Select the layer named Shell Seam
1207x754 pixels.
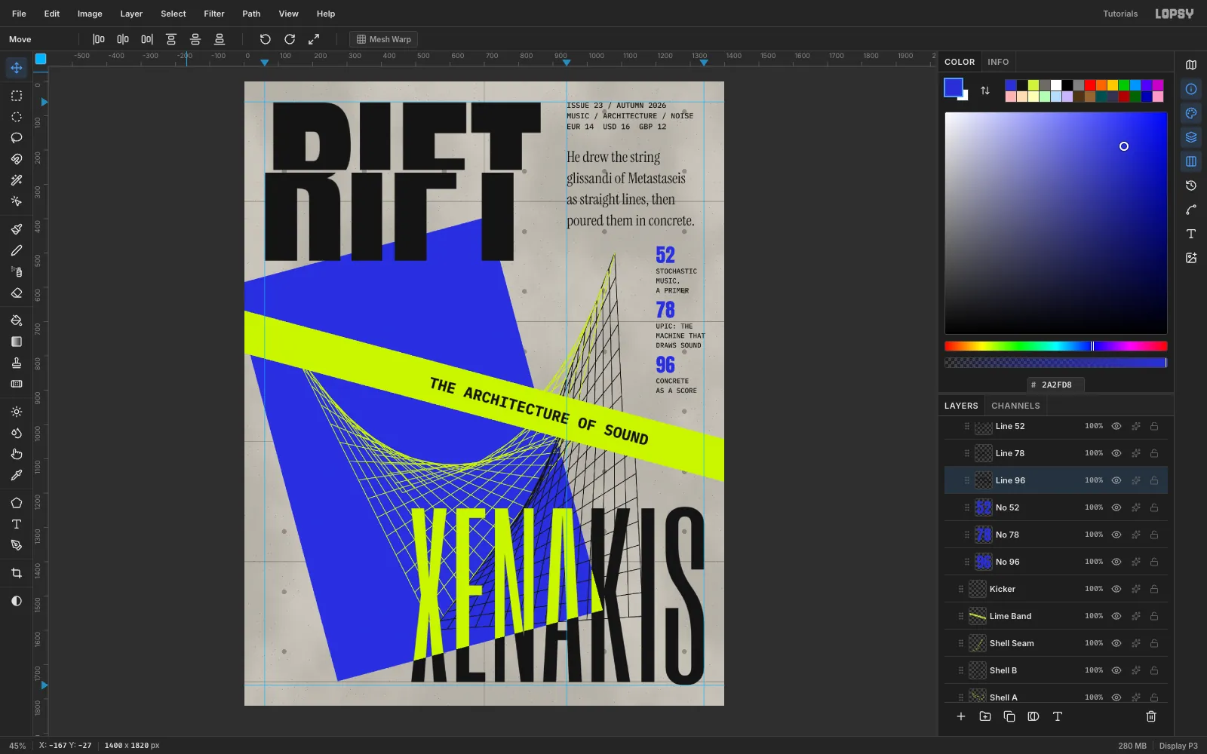click(1056, 643)
